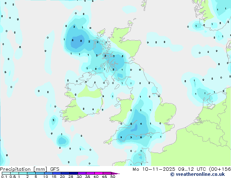Click the date 'Mo 10-11-2025'
Image resolution: width=231 pixels, height=178 pixels.
[x=154, y=169]
